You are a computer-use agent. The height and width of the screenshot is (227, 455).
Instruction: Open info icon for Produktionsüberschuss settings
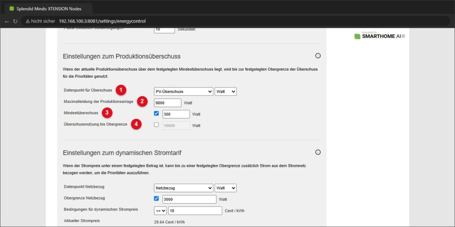tap(318, 56)
